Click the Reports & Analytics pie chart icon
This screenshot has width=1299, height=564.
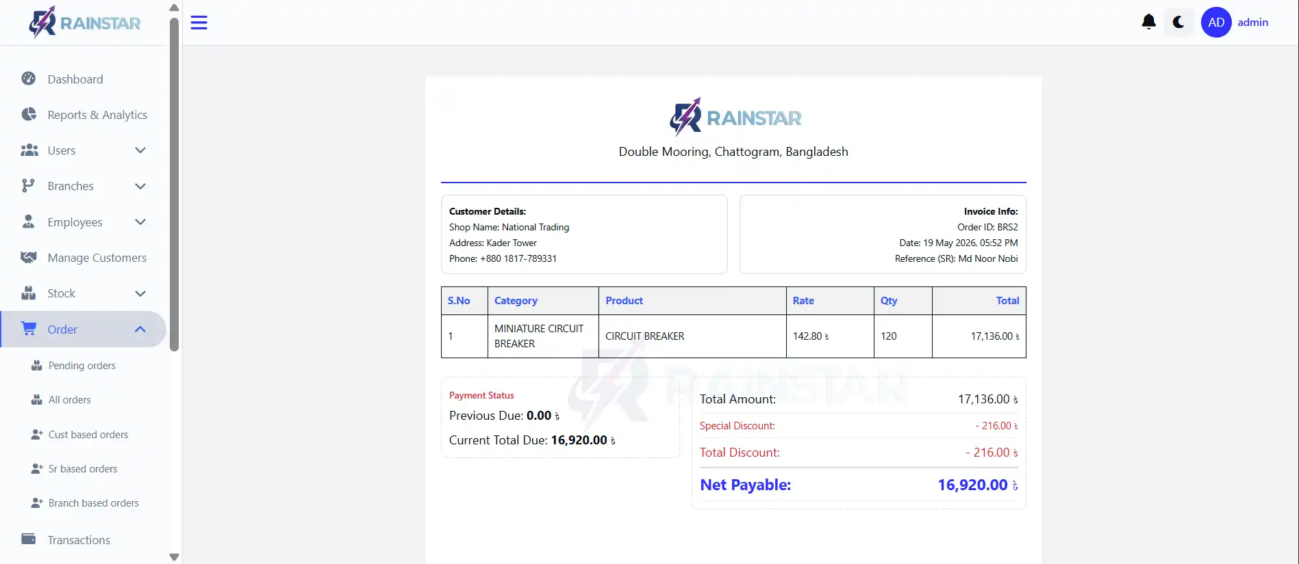(x=29, y=114)
